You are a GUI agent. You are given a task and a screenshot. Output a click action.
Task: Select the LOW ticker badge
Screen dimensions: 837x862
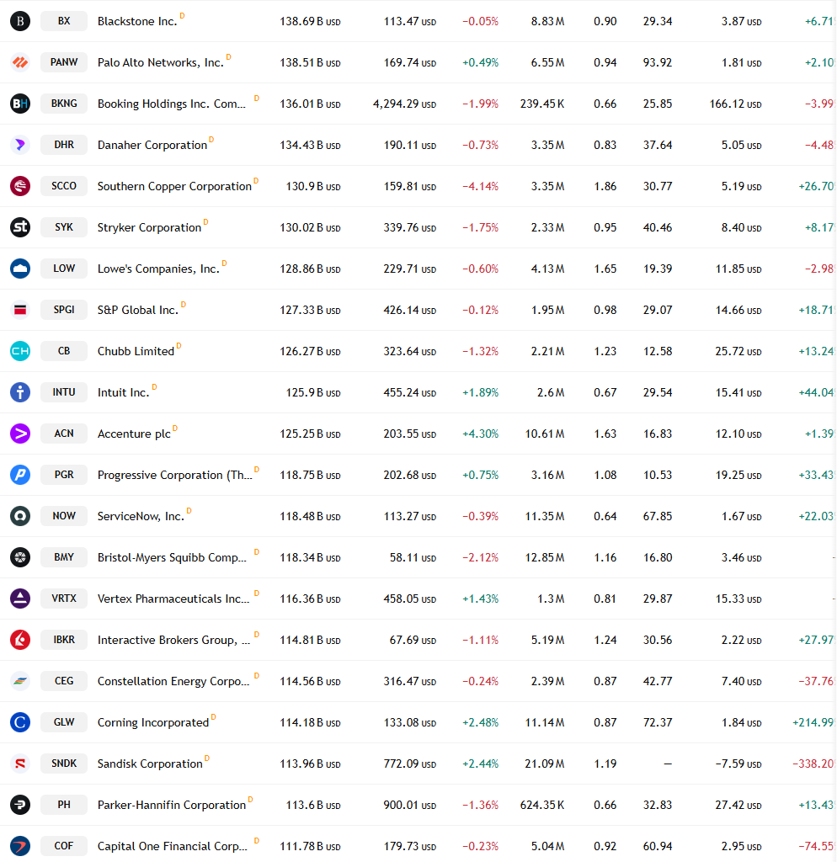(64, 269)
